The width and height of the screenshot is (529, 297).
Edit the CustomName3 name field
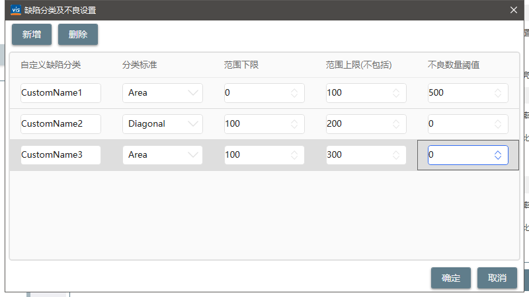coord(61,155)
